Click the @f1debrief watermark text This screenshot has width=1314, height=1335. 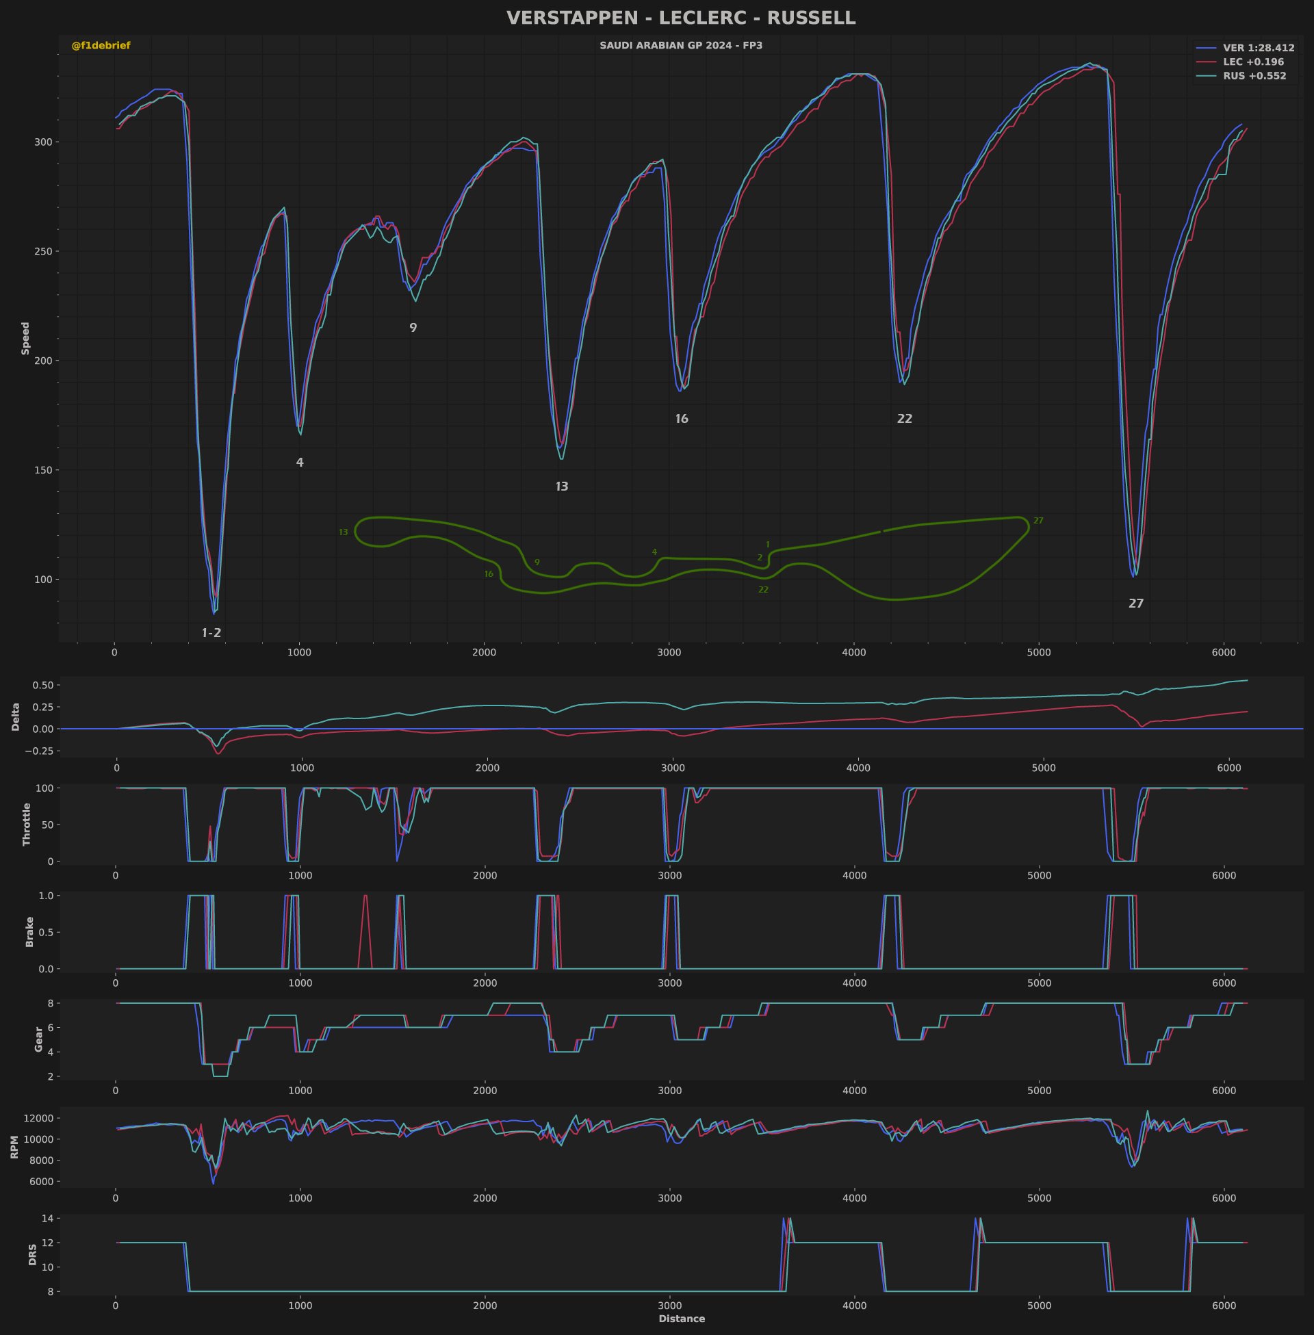[101, 46]
